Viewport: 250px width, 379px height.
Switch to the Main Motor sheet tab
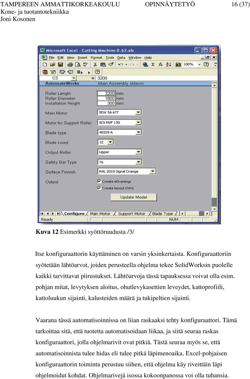tap(100, 214)
